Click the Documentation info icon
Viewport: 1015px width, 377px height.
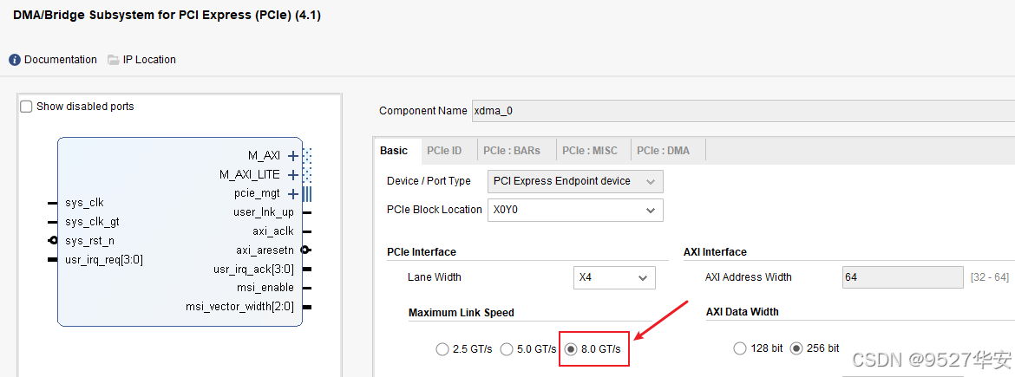[x=15, y=60]
